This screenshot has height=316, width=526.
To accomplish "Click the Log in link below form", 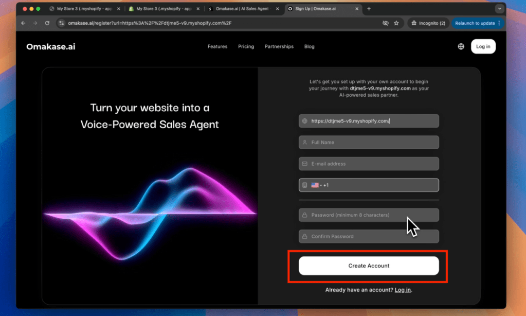I will (x=403, y=290).
